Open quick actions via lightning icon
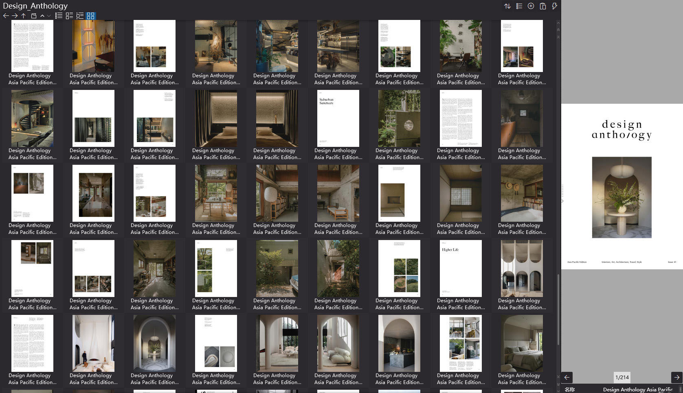The width and height of the screenshot is (683, 393). coord(554,6)
